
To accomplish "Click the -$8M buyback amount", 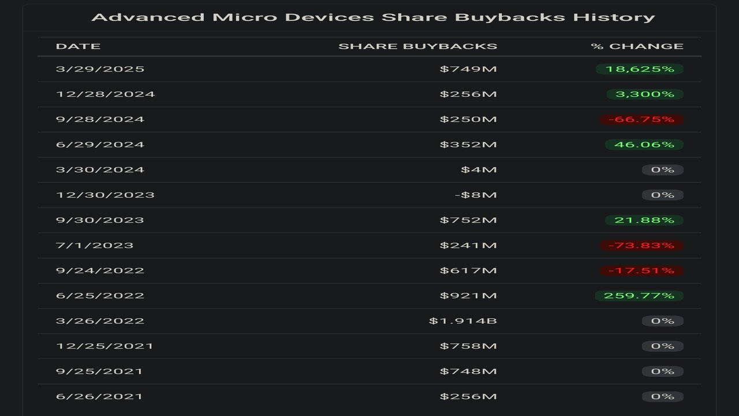I will (x=476, y=195).
